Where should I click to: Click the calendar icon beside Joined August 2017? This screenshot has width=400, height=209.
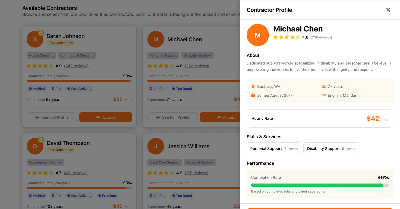click(x=253, y=95)
